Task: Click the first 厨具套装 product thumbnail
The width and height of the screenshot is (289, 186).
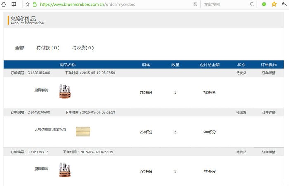Action: pos(64,91)
